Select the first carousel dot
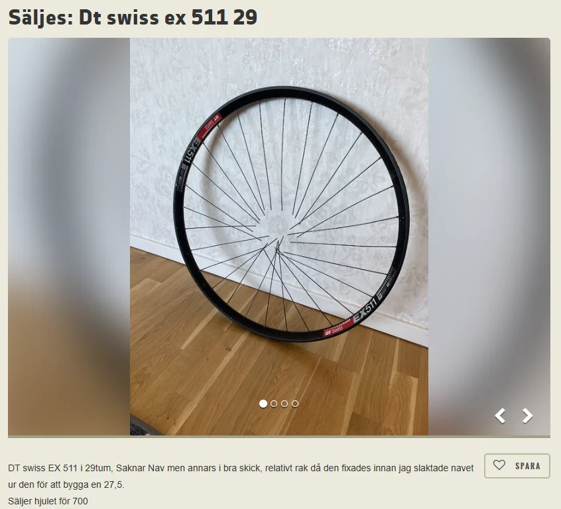Viewport: 561px width, 509px height. [x=263, y=404]
